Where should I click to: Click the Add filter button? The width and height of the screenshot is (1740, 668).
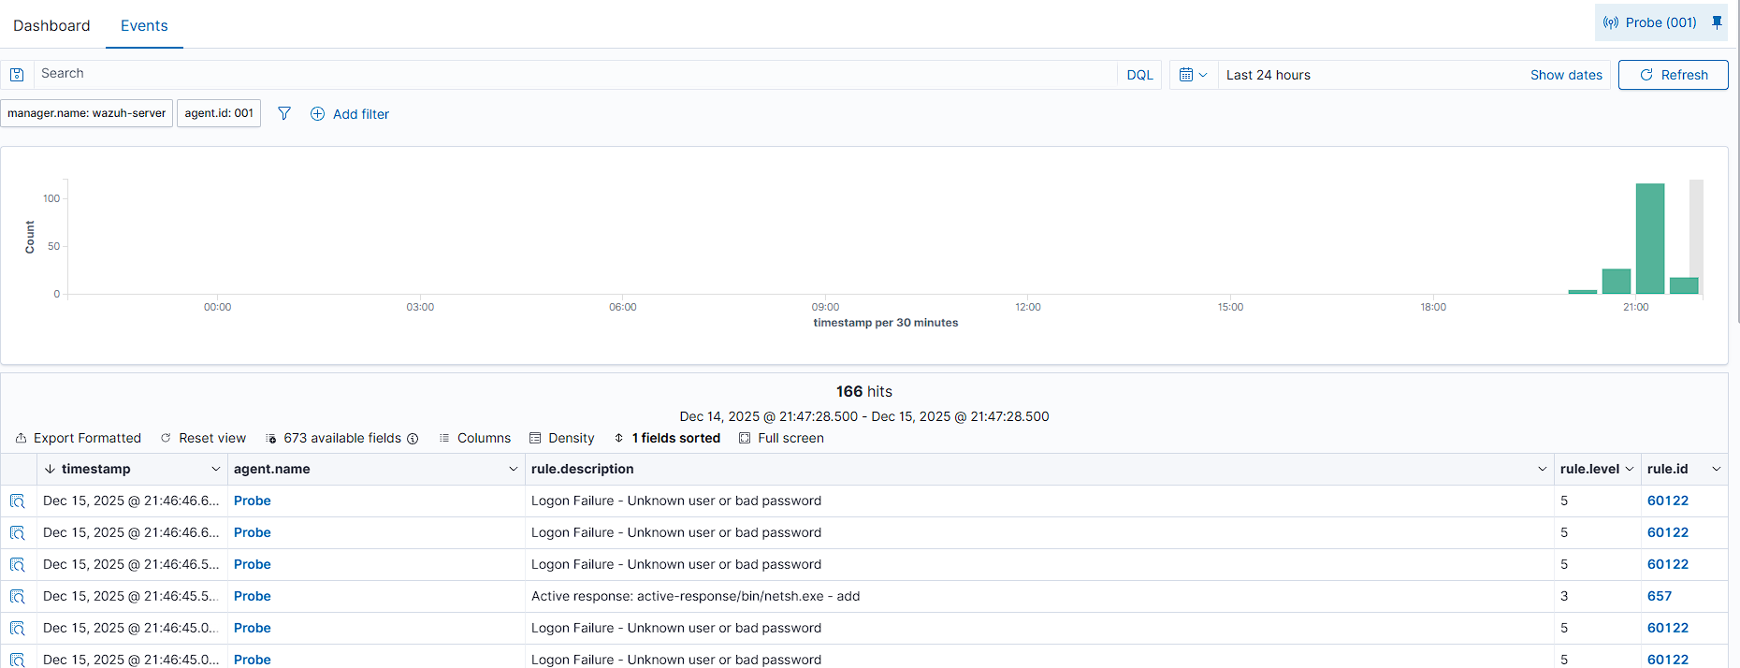350,114
